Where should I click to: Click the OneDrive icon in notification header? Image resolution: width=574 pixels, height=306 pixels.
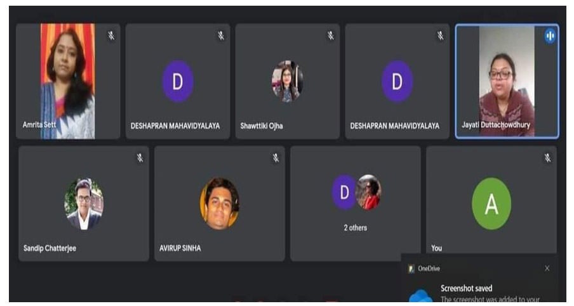pyautogui.click(x=411, y=269)
